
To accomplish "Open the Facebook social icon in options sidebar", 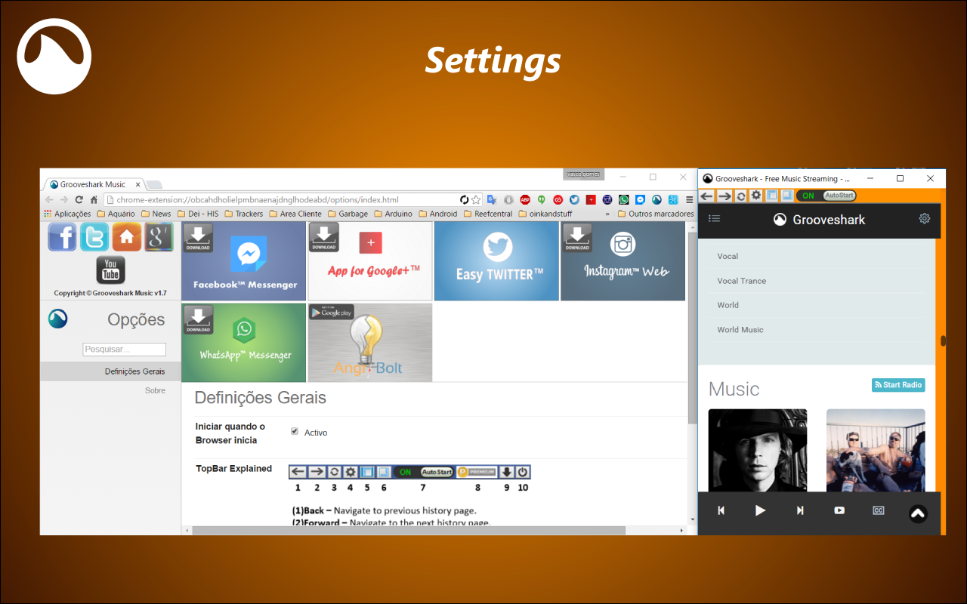I will 63,237.
